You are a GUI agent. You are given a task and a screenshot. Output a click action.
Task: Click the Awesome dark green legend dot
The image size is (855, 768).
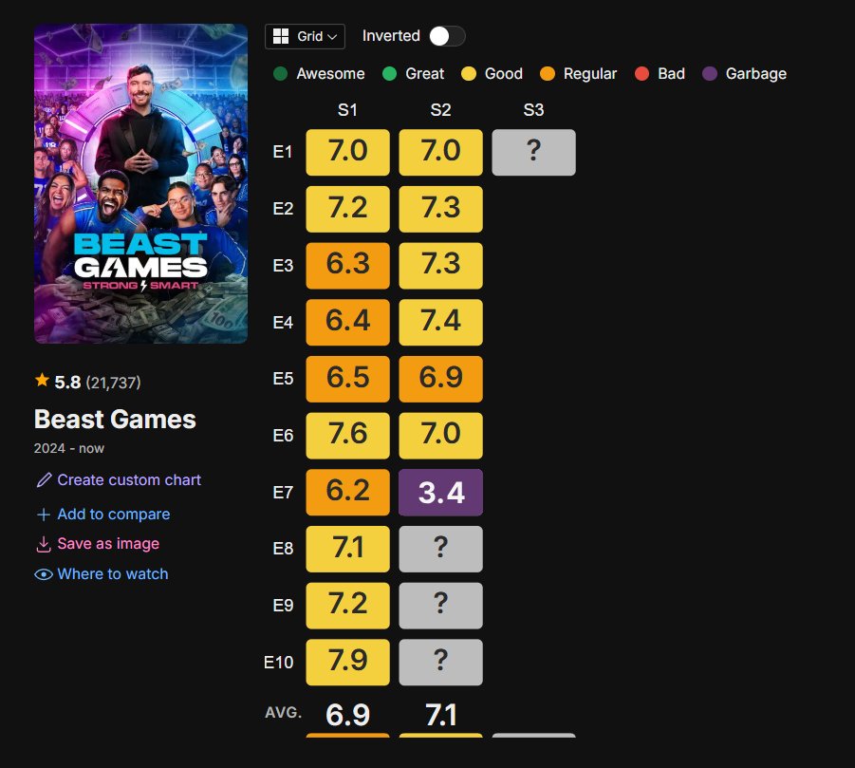pos(280,74)
